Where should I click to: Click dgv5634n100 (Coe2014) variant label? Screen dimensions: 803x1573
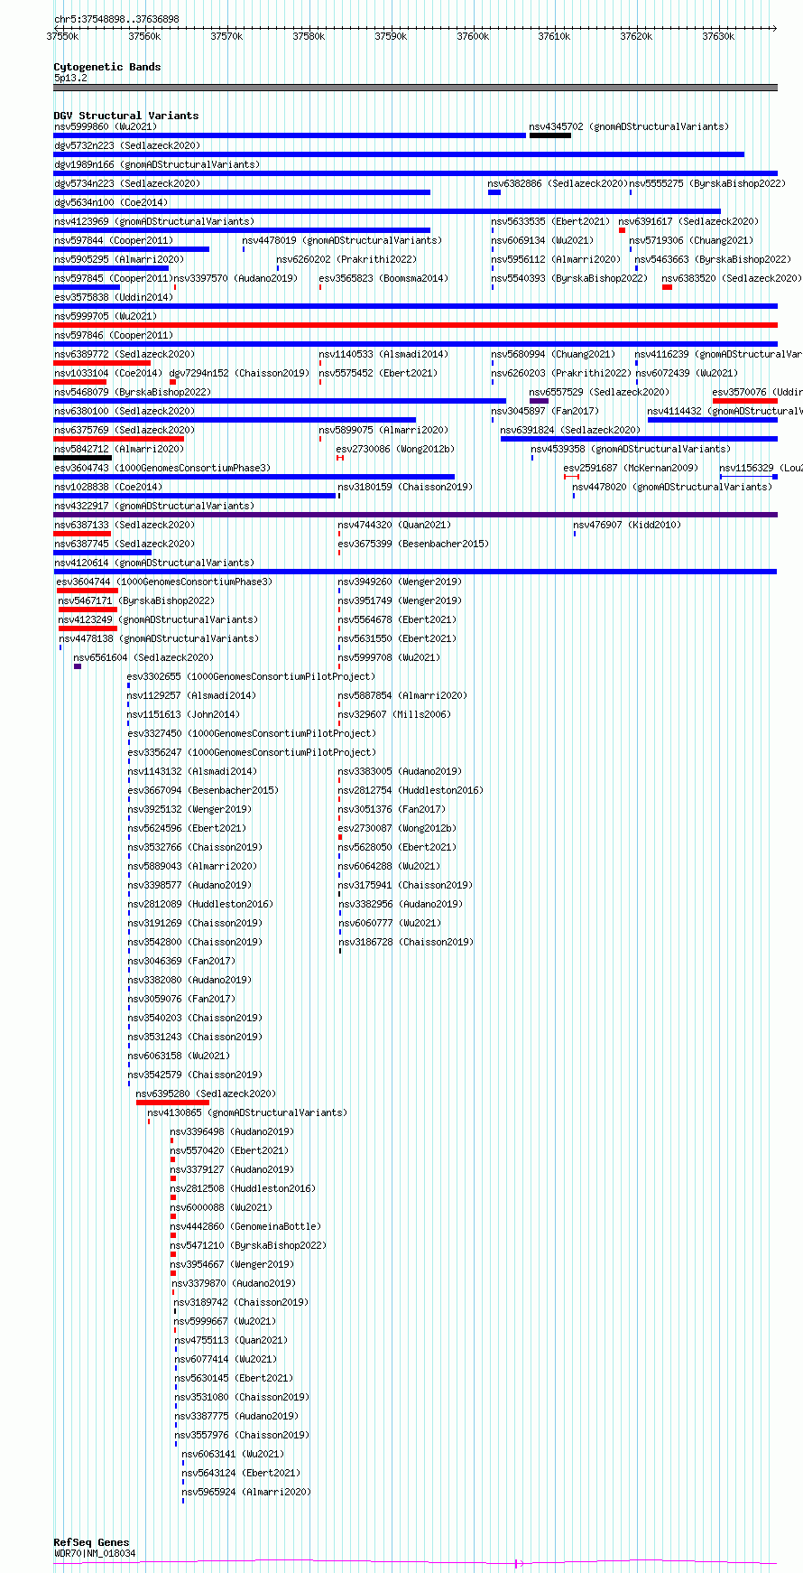pyautogui.click(x=111, y=203)
